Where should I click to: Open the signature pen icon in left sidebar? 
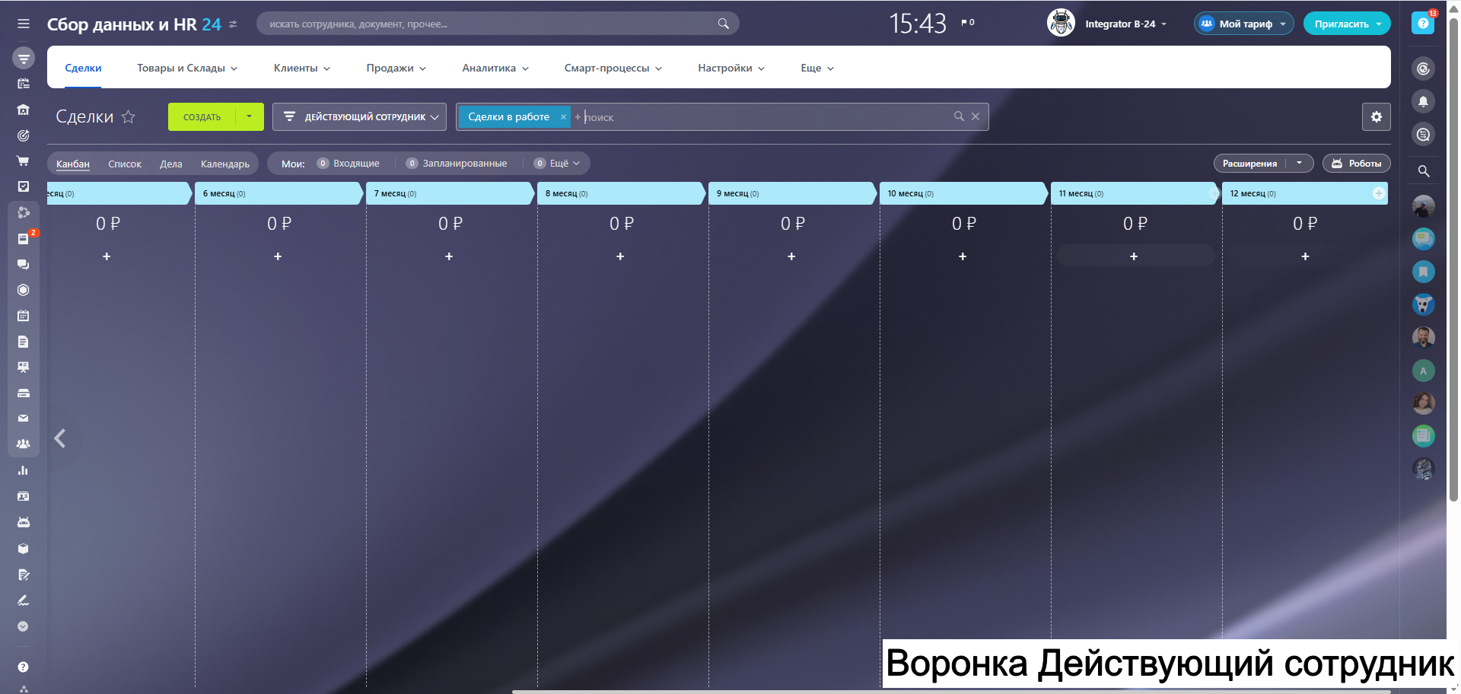tap(24, 600)
